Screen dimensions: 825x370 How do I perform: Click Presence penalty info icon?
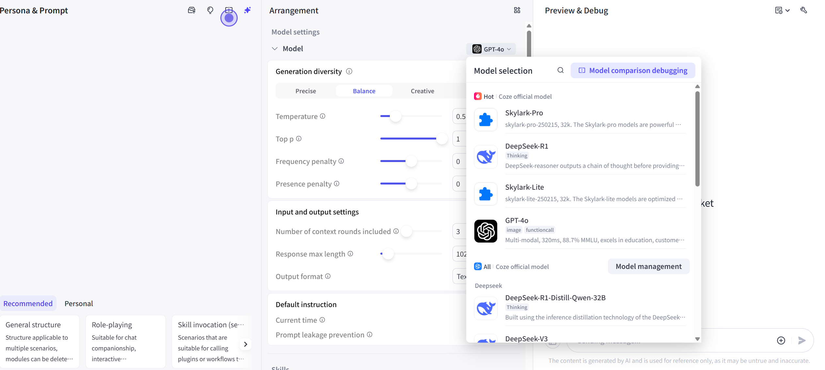337,184
